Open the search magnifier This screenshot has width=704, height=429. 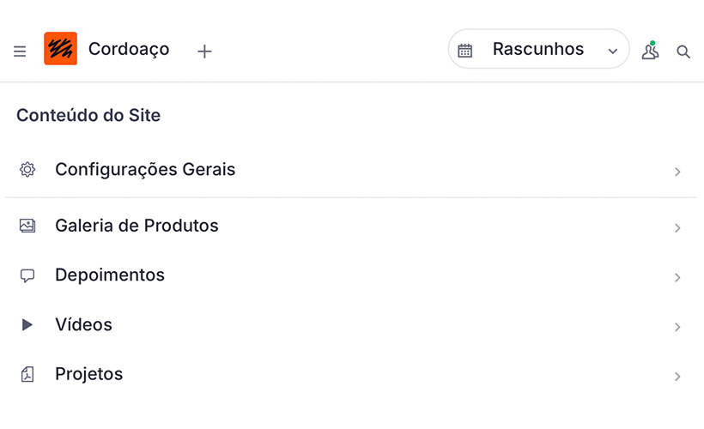coord(683,51)
